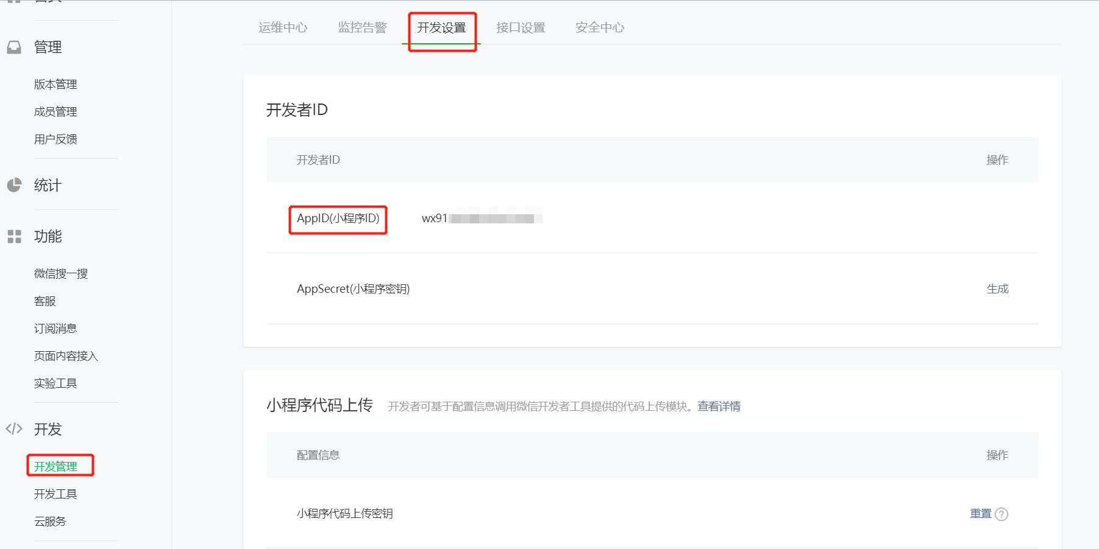Click the AppID(小程序ID) label
Image resolution: width=1099 pixels, height=549 pixels.
[x=338, y=218]
